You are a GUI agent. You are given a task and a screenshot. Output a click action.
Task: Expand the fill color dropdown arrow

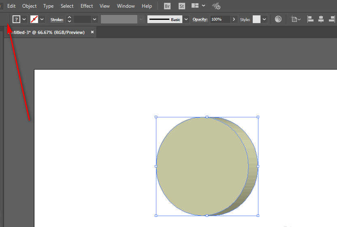click(24, 19)
